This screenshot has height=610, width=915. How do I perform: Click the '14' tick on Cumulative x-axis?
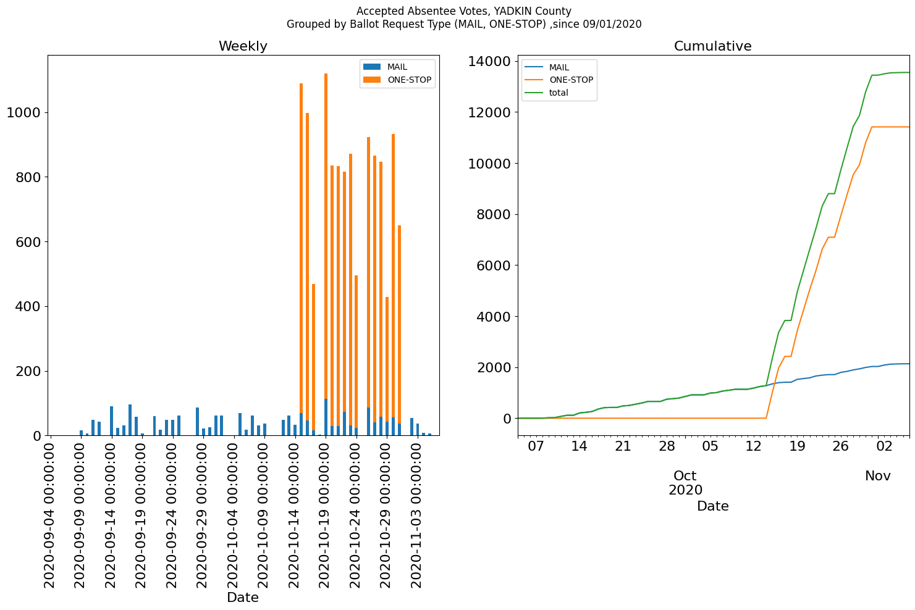pyautogui.click(x=579, y=446)
